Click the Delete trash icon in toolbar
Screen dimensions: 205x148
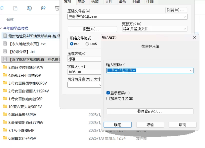point(57,8)
